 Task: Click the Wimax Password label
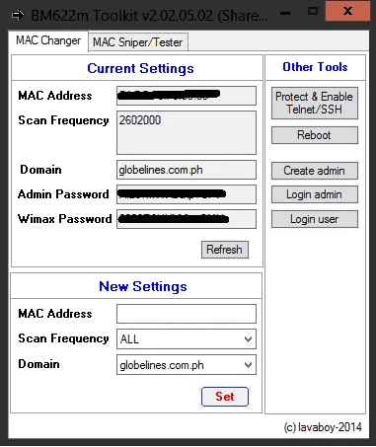(x=65, y=219)
